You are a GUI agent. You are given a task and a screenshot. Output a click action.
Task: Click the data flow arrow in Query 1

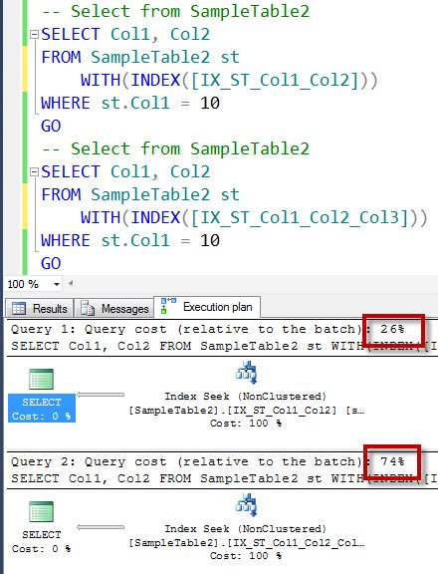[x=101, y=395]
